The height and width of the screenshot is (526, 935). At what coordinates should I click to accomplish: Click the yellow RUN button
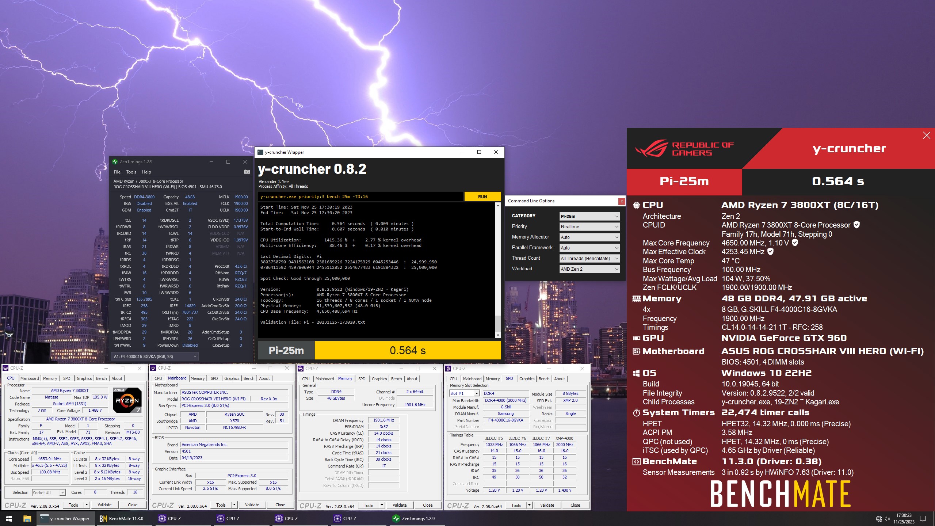482,197
